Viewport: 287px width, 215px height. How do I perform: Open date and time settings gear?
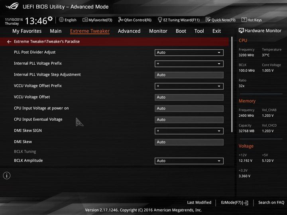point(50,18)
